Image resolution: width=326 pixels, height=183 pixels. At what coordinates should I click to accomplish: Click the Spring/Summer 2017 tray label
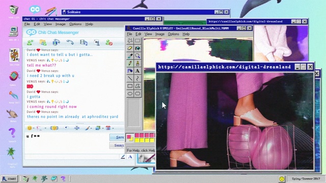point(306,178)
